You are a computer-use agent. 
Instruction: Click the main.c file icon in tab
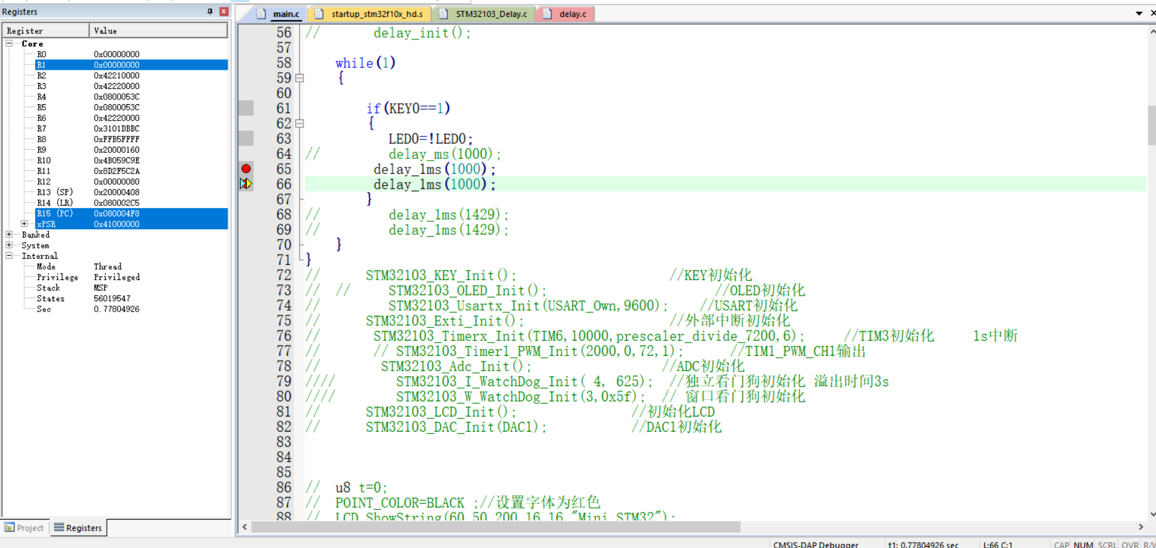262,14
